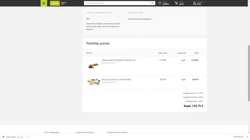The height and width of the screenshot is (140, 250).
Task: Click in the product search field
Action: pos(117,3)
